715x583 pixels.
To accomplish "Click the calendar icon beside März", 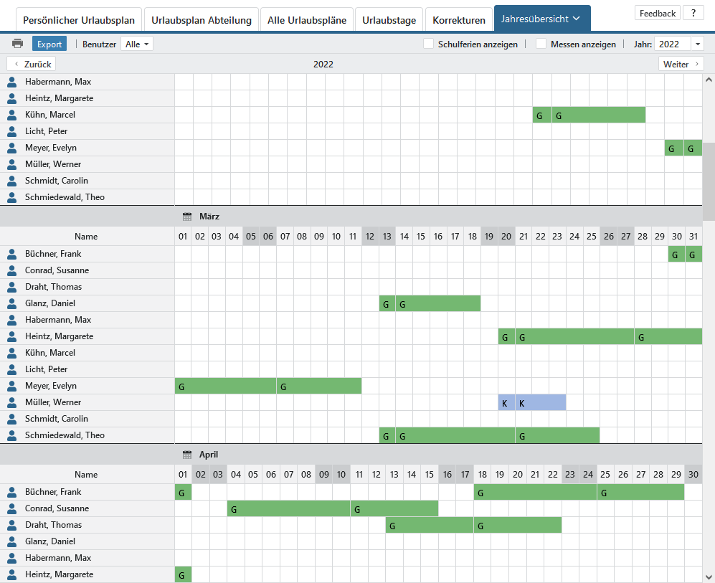I will tap(187, 216).
